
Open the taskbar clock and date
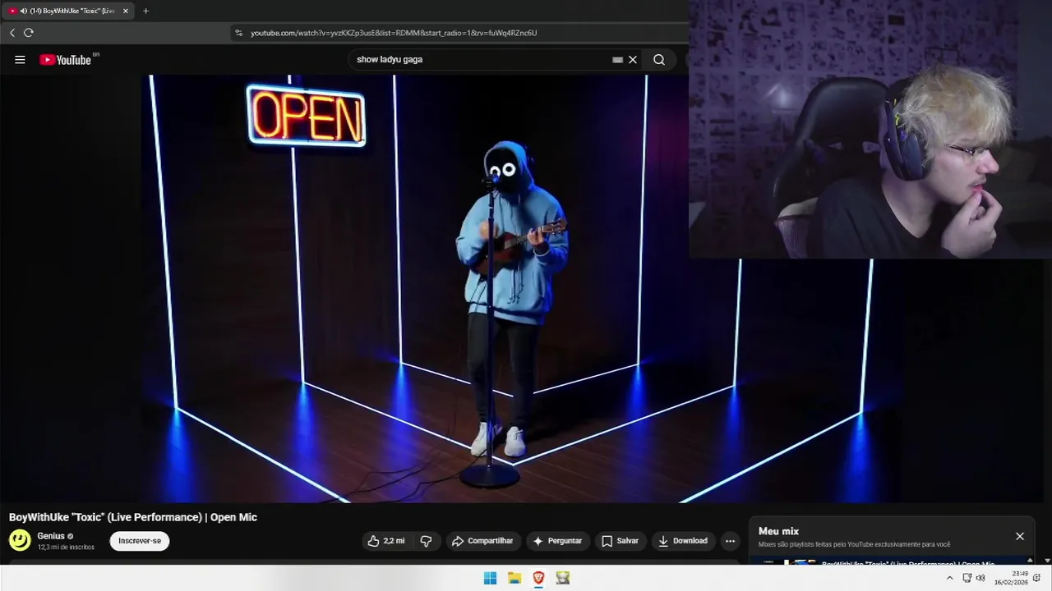click(x=1011, y=578)
